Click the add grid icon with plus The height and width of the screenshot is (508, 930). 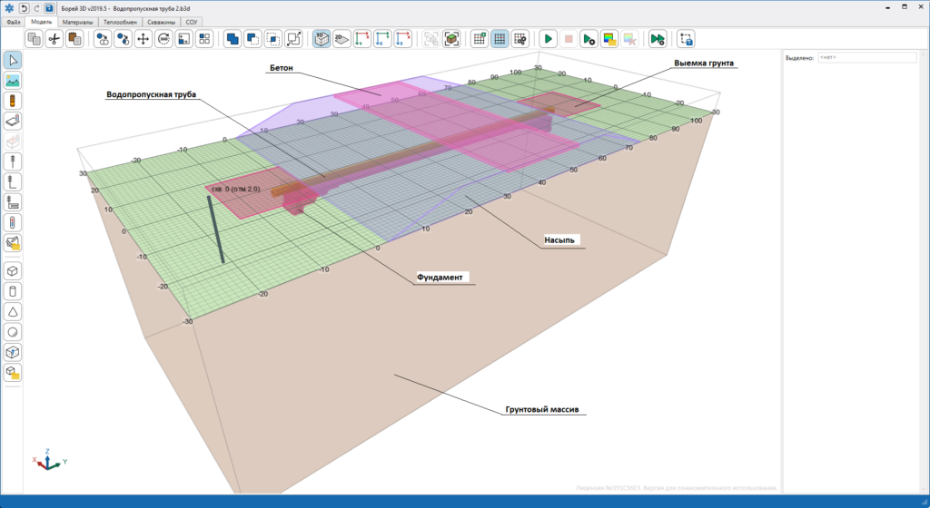(480, 39)
